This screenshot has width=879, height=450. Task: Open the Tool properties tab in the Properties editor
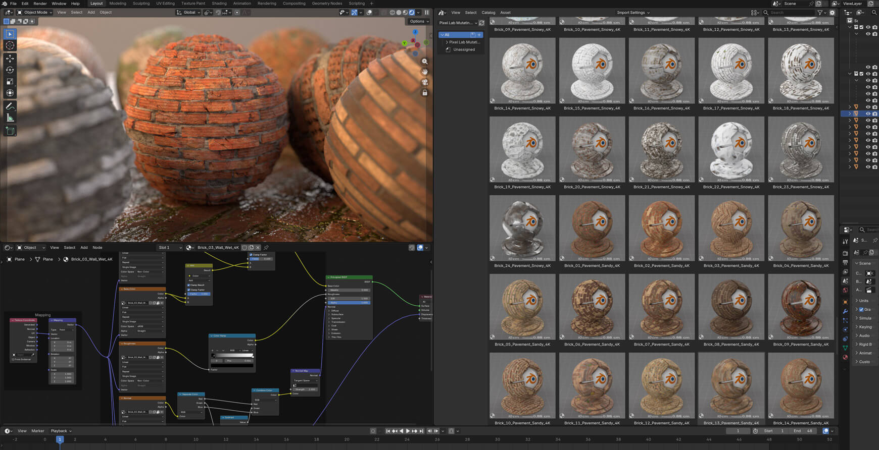coord(845,242)
